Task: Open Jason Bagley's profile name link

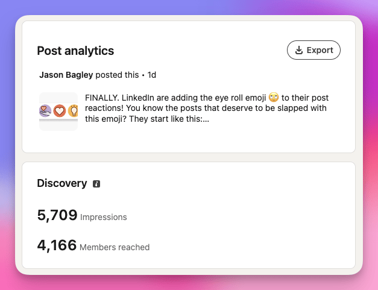Action: pos(66,75)
